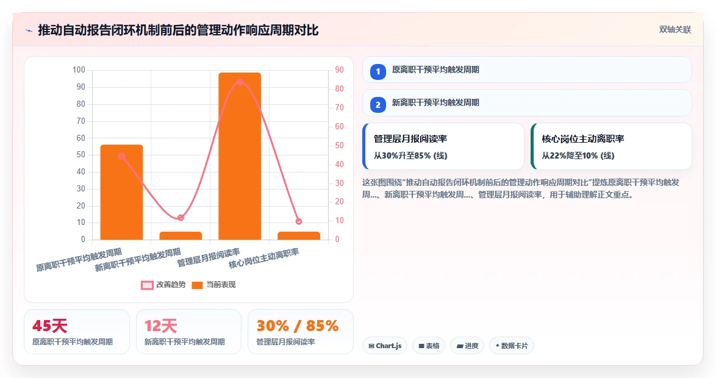Click the x-axis label 核心岗位主动离职率
Viewport: 716px width, 378px height.
click(x=263, y=259)
